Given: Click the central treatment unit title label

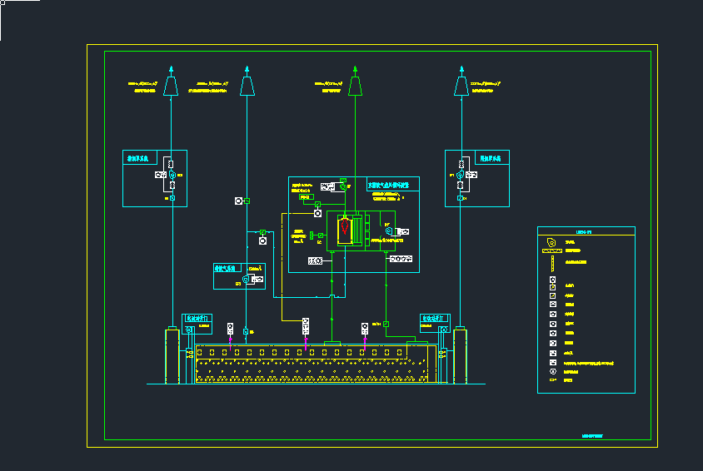Looking at the screenshot, I should click(391, 186).
